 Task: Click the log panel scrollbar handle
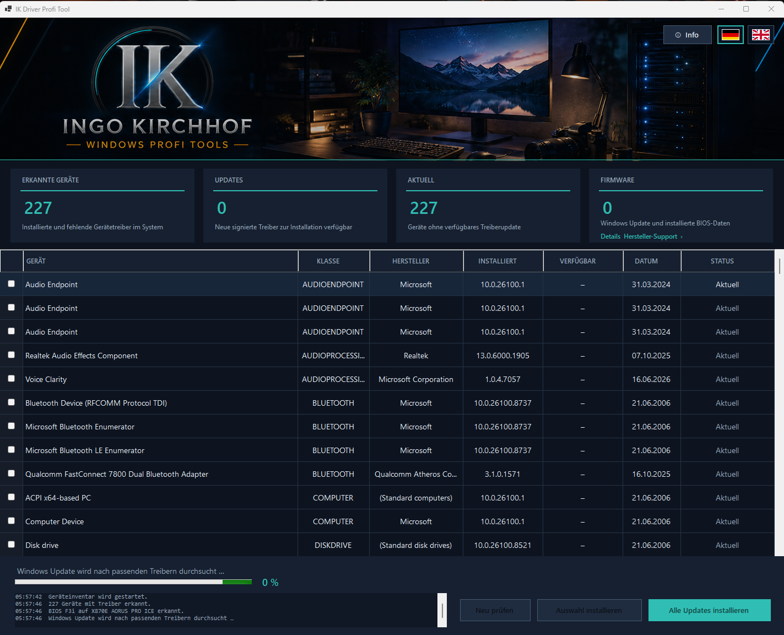[442, 610]
